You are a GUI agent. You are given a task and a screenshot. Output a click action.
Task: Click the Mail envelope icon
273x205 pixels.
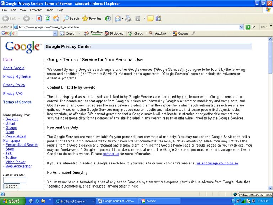[x=118, y=18]
